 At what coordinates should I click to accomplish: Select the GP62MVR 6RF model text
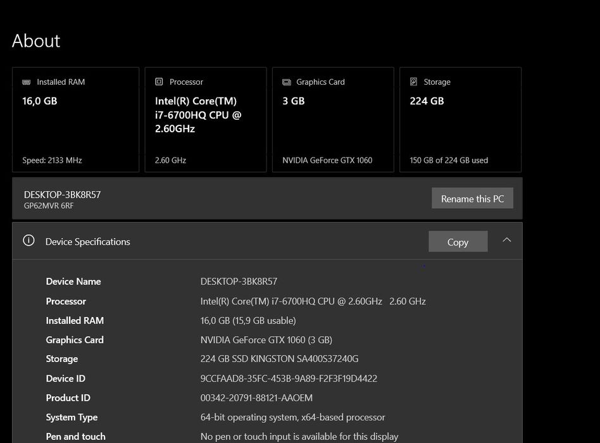[49, 206]
